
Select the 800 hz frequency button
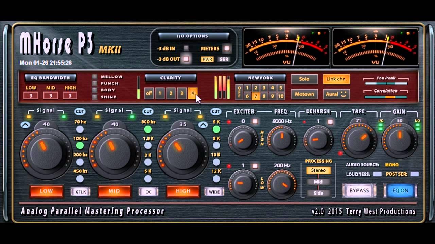(x=148, y=129)
